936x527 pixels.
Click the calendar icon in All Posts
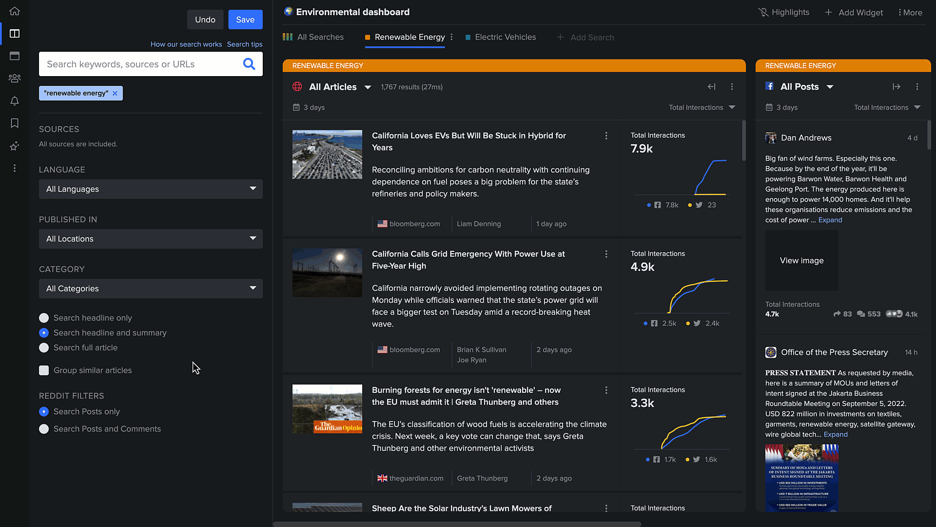pyautogui.click(x=769, y=107)
